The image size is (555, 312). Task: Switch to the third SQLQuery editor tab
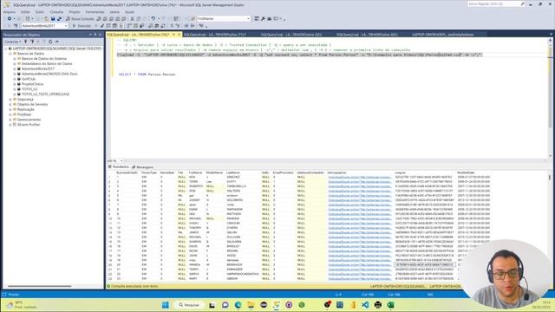[291, 35]
